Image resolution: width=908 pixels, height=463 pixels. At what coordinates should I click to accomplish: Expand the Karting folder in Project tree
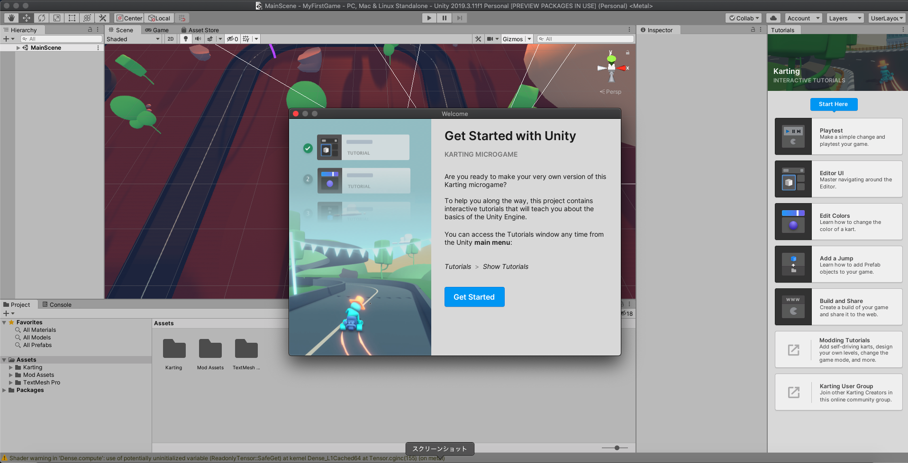(x=10, y=367)
